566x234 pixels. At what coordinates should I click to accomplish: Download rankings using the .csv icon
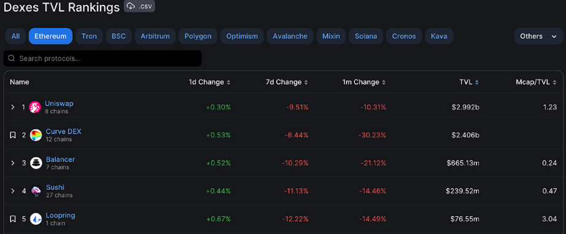tap(139, 6)
